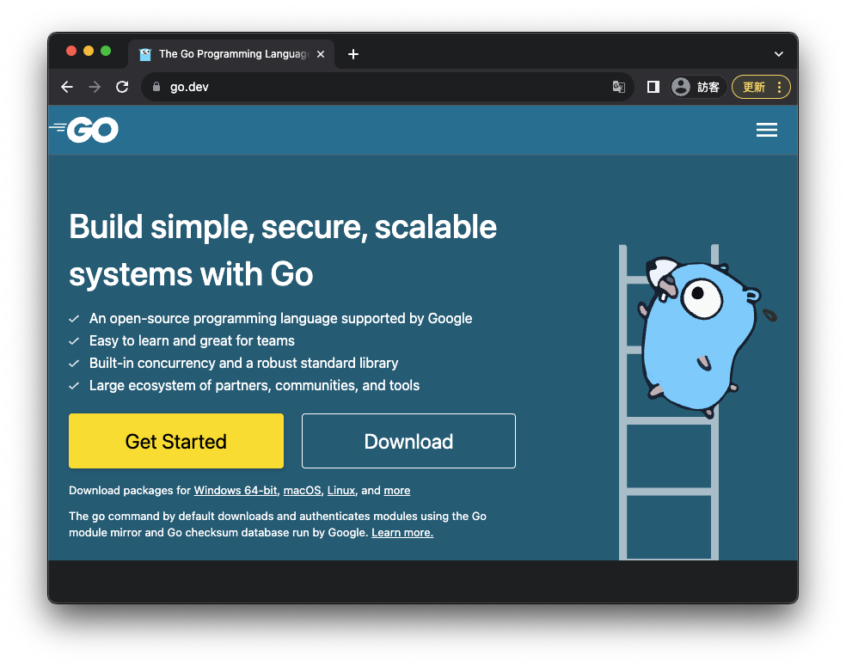Select The Go Programming Language tab
The height and width of the screenshot is (667, 846).
click(232, 54)
